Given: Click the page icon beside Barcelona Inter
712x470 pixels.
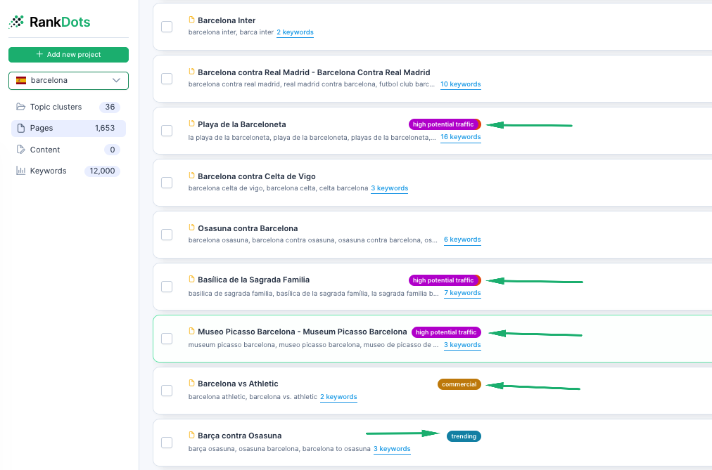Looking at the screenshot, I should pyautogui.click(x=191, y=20).
